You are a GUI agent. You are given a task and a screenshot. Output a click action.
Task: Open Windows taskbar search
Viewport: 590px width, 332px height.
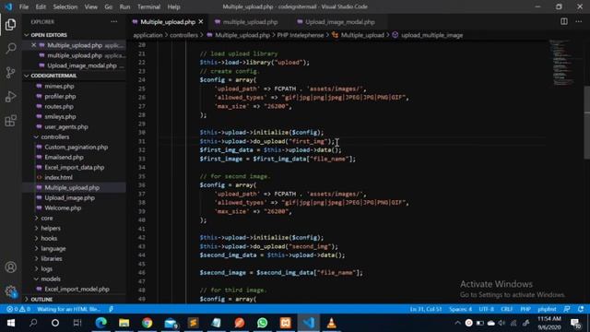pos(33,323)
